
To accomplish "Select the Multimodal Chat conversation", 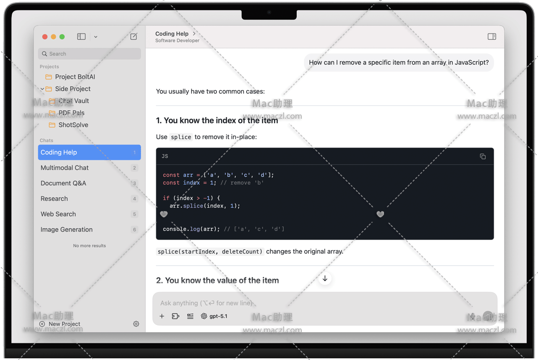I will 65,168.
